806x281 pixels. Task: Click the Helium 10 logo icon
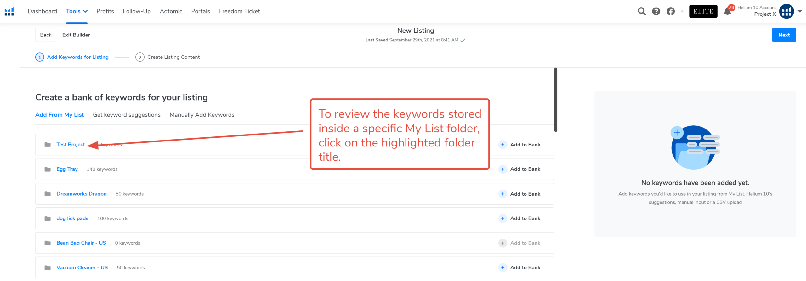[x=9, y=12]
